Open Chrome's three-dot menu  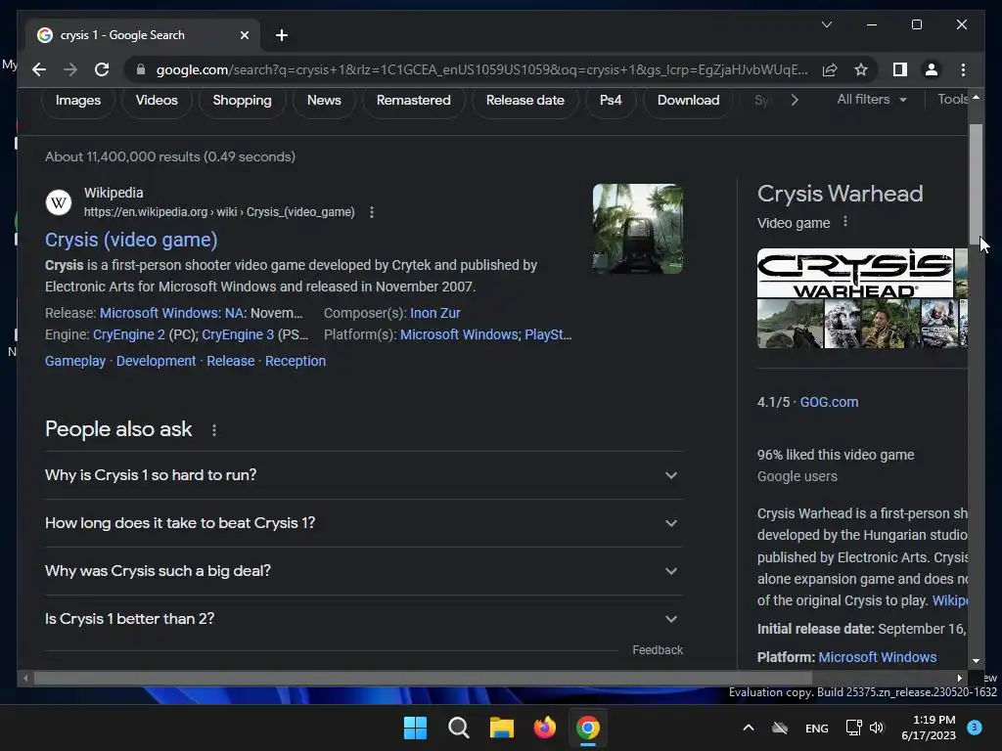coord(963,69)
